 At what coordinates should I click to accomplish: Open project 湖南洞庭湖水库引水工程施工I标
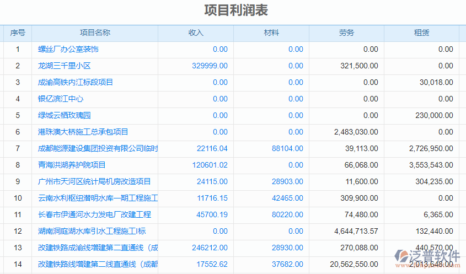[92, 231]
